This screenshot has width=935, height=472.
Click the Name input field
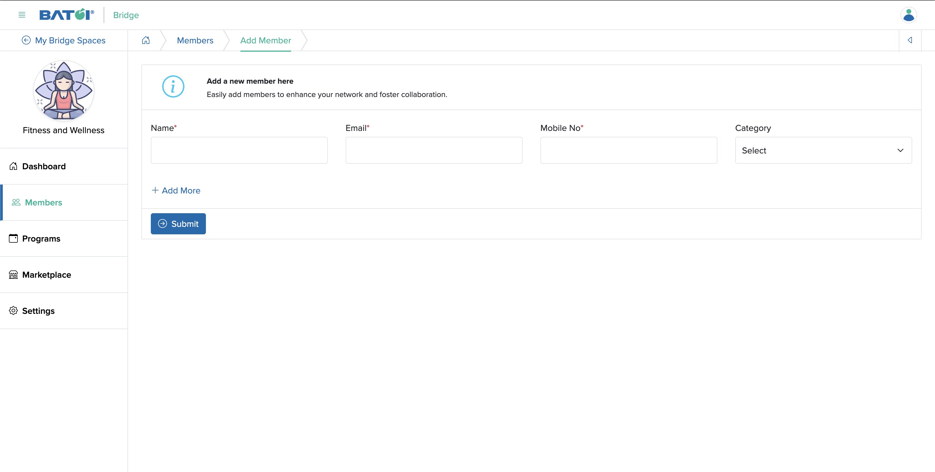tap(239, 150)
